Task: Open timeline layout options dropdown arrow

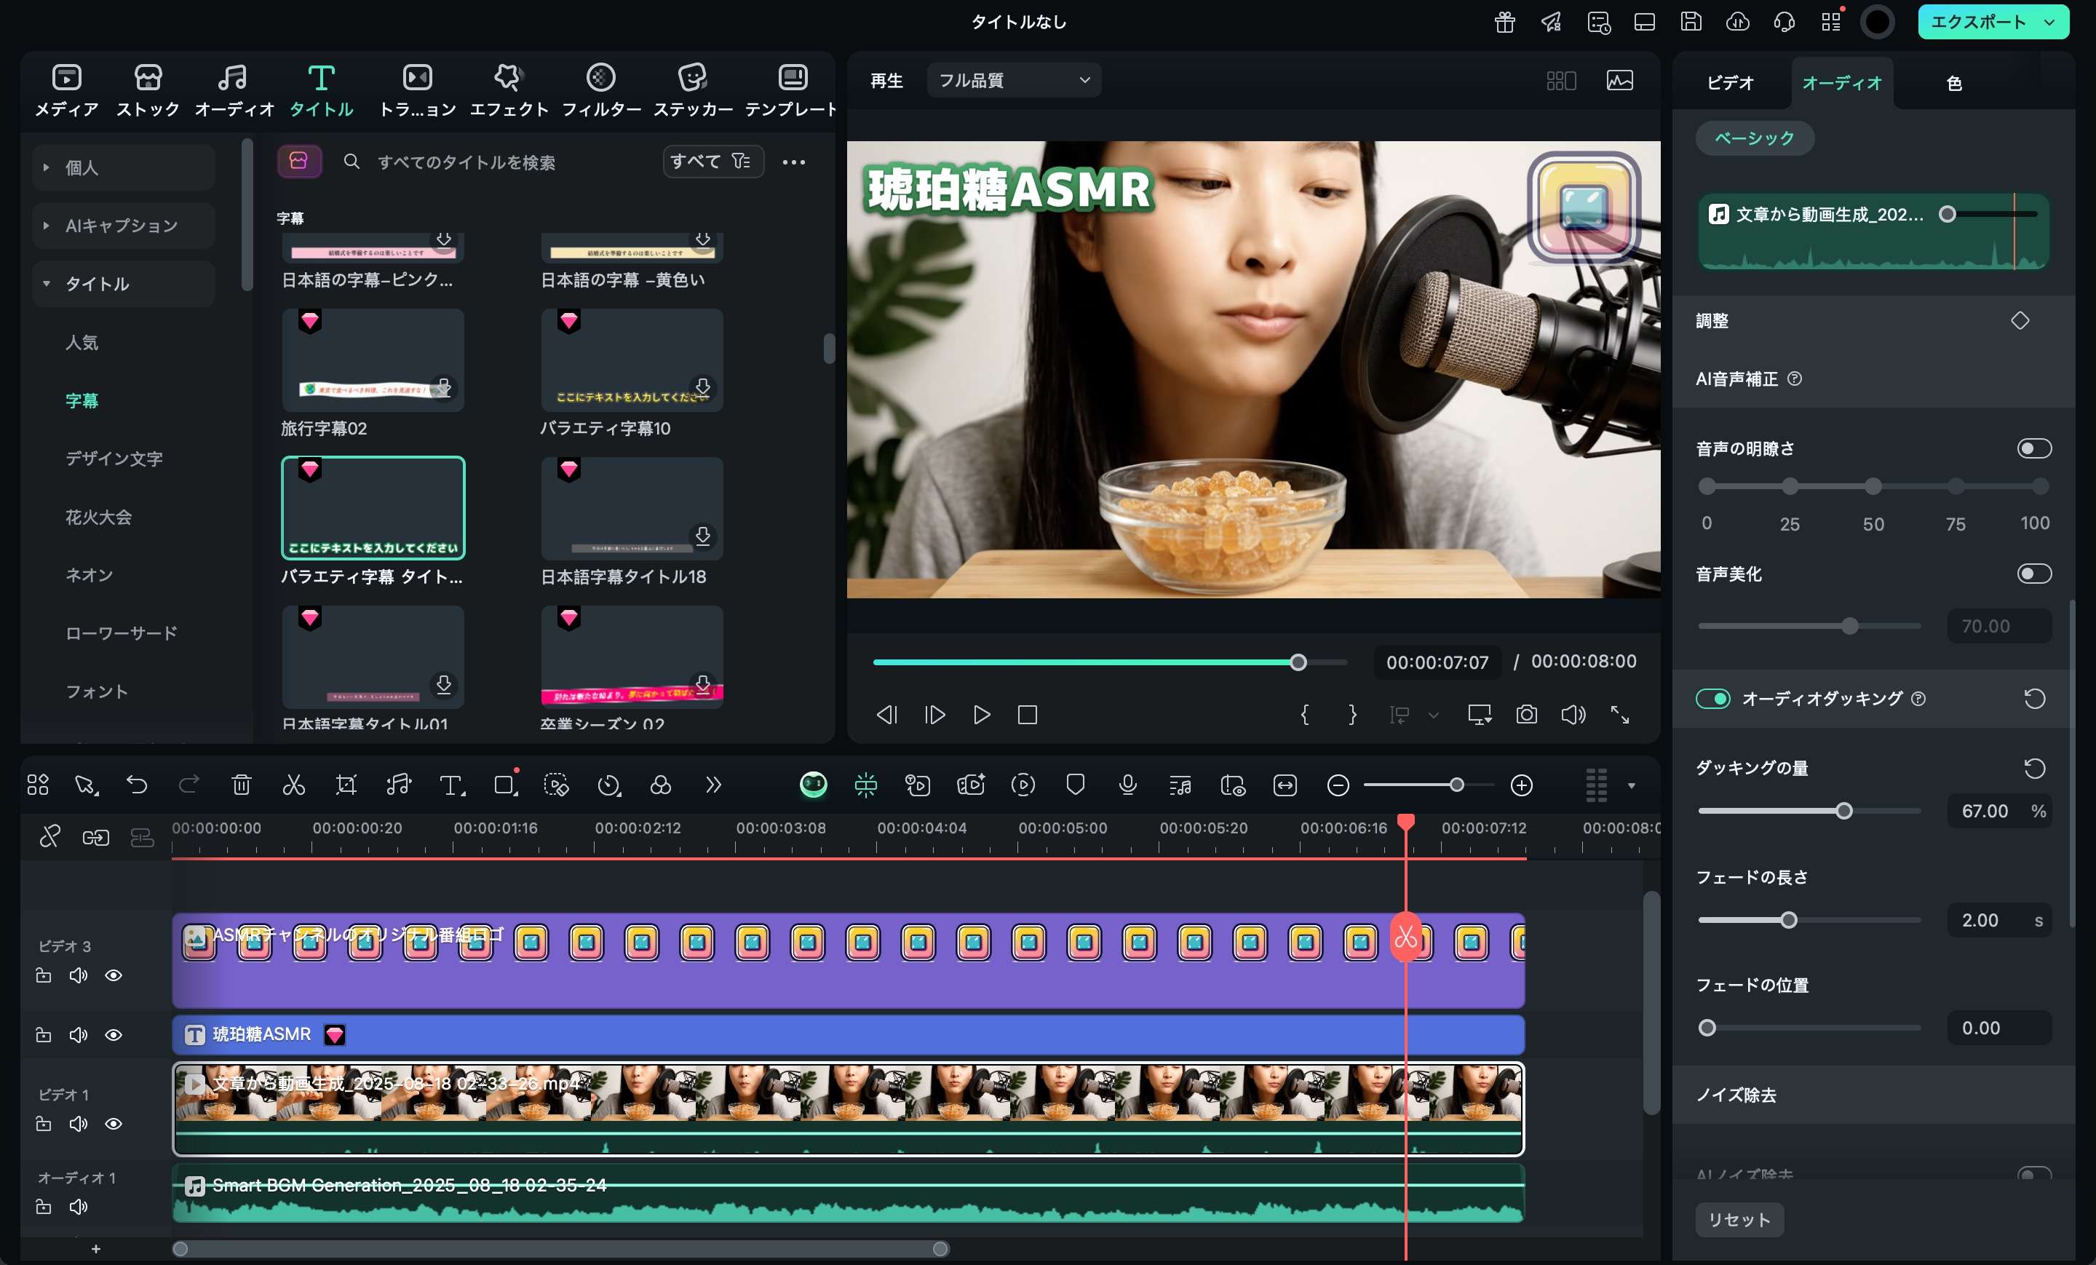Action: point(1632,785)
